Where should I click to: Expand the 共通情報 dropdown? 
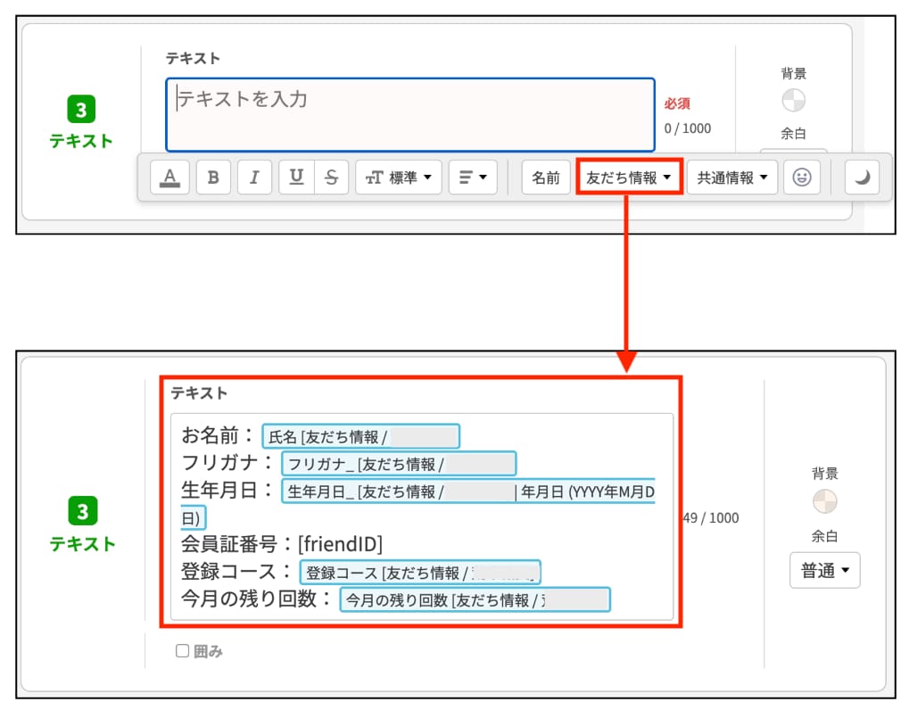point(731,177)
